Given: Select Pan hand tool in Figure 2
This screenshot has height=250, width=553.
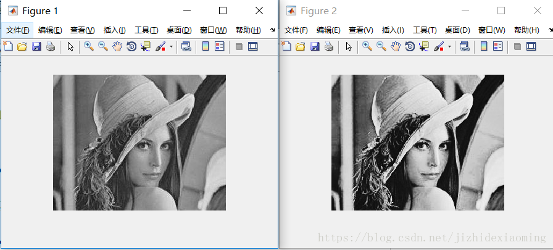Looking at the screenshot, I should pos(396,46).
